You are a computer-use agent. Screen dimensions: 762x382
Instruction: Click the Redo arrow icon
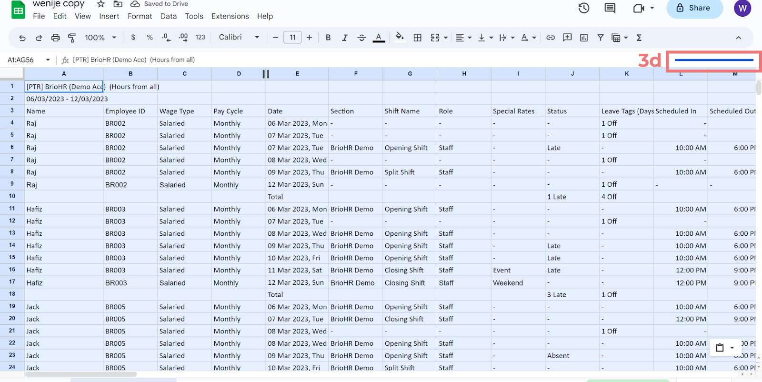[39, 38]
